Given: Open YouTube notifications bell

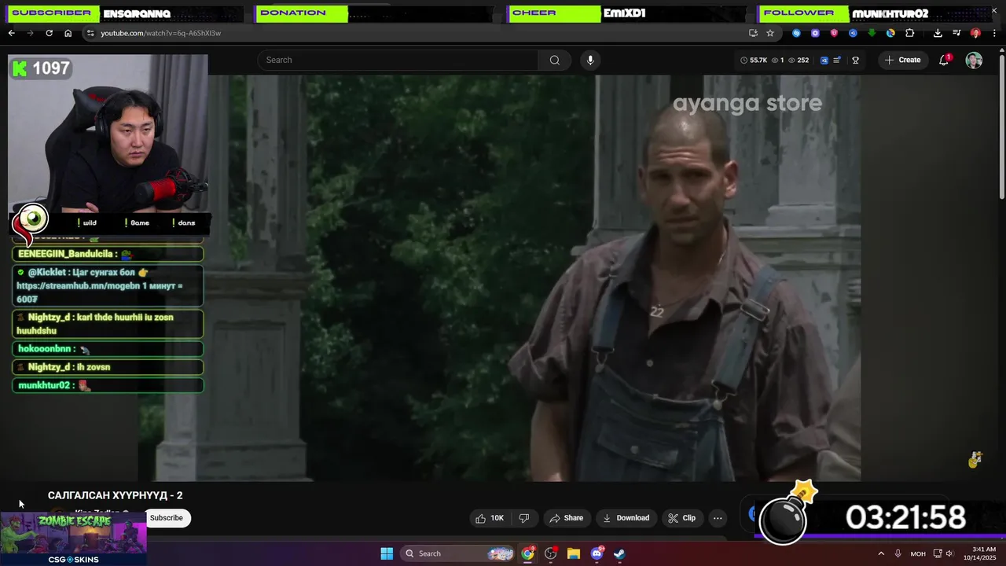Looking at the screenshot, I should tap(944, 60).
